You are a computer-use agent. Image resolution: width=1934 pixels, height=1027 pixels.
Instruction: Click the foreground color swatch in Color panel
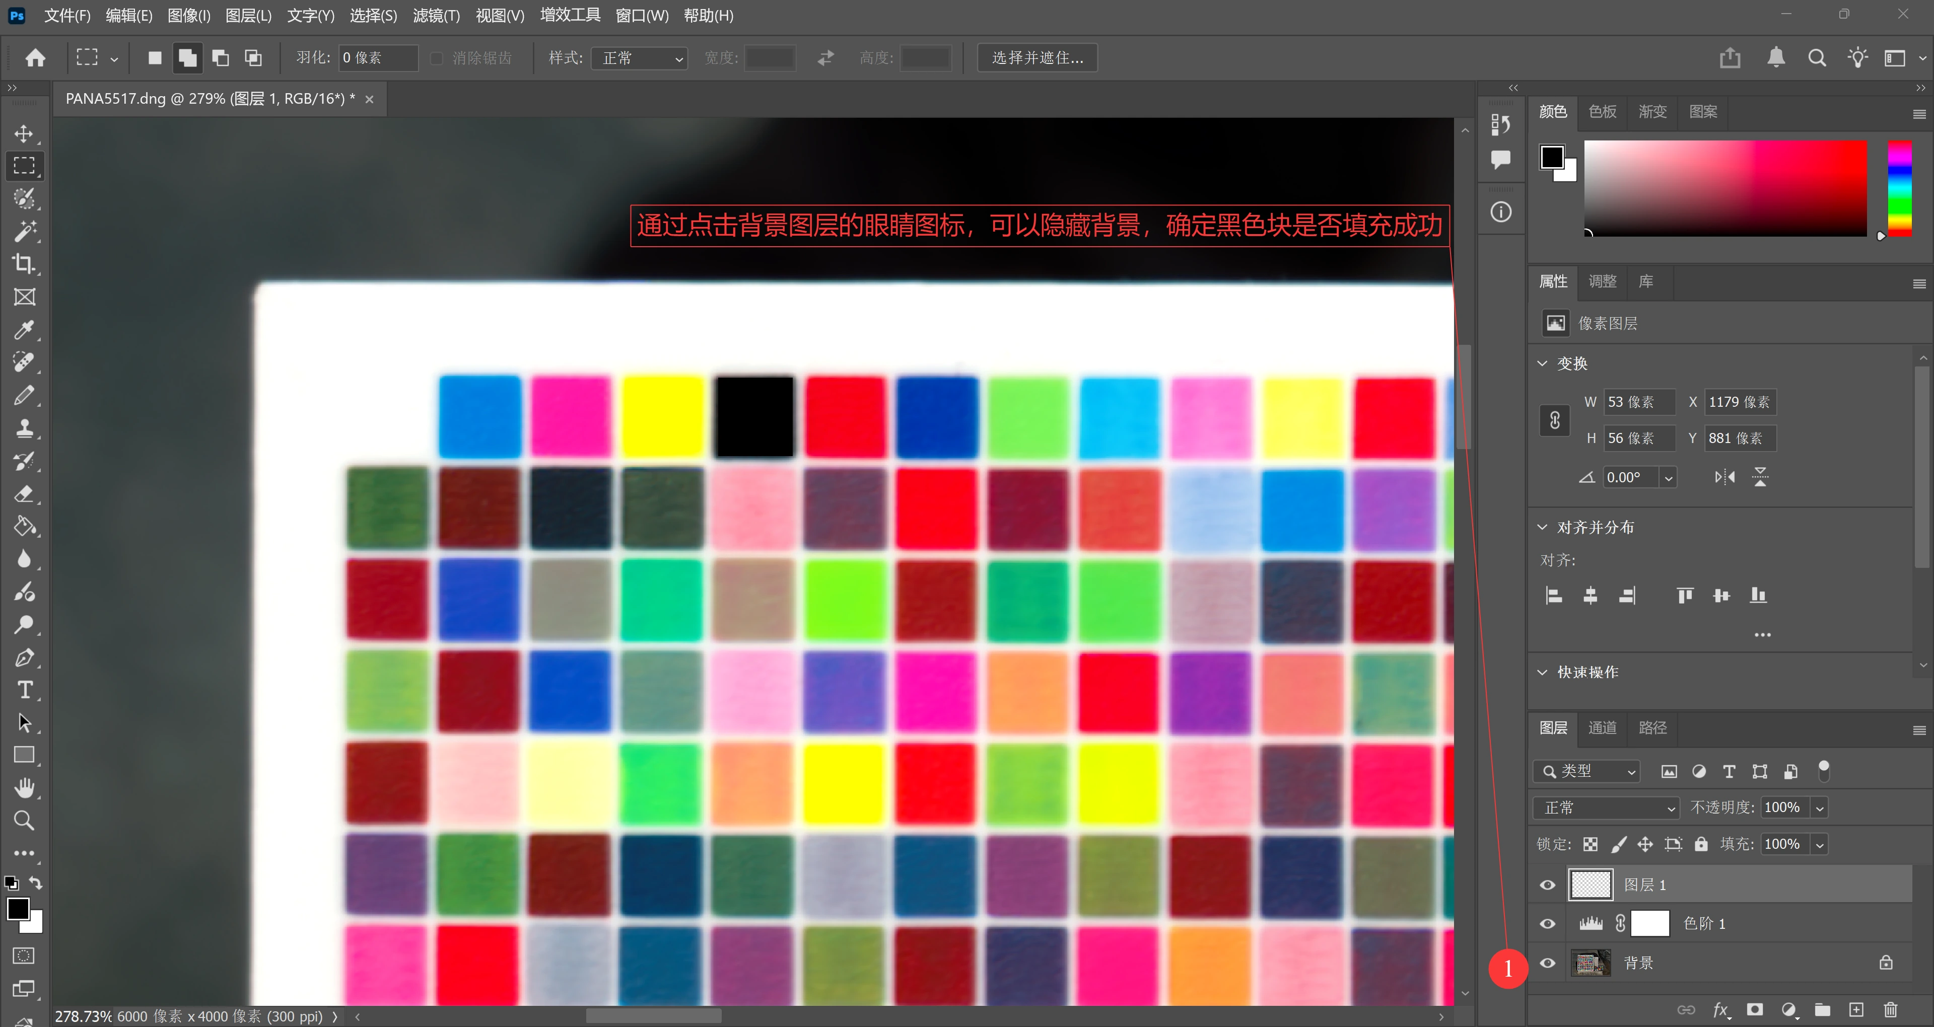(x=1552, y=157)
